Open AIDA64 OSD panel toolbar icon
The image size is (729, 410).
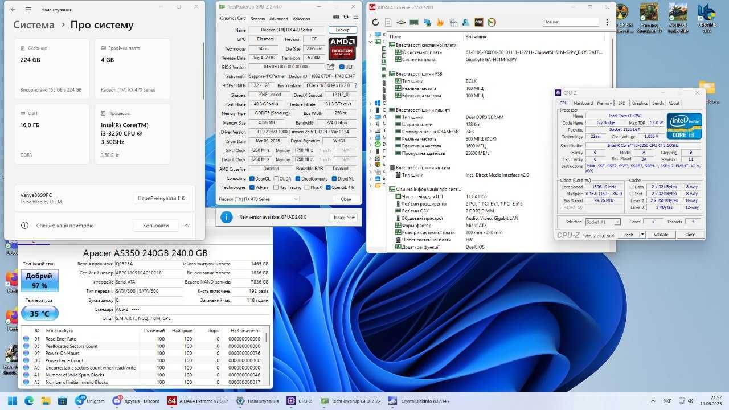479,22
